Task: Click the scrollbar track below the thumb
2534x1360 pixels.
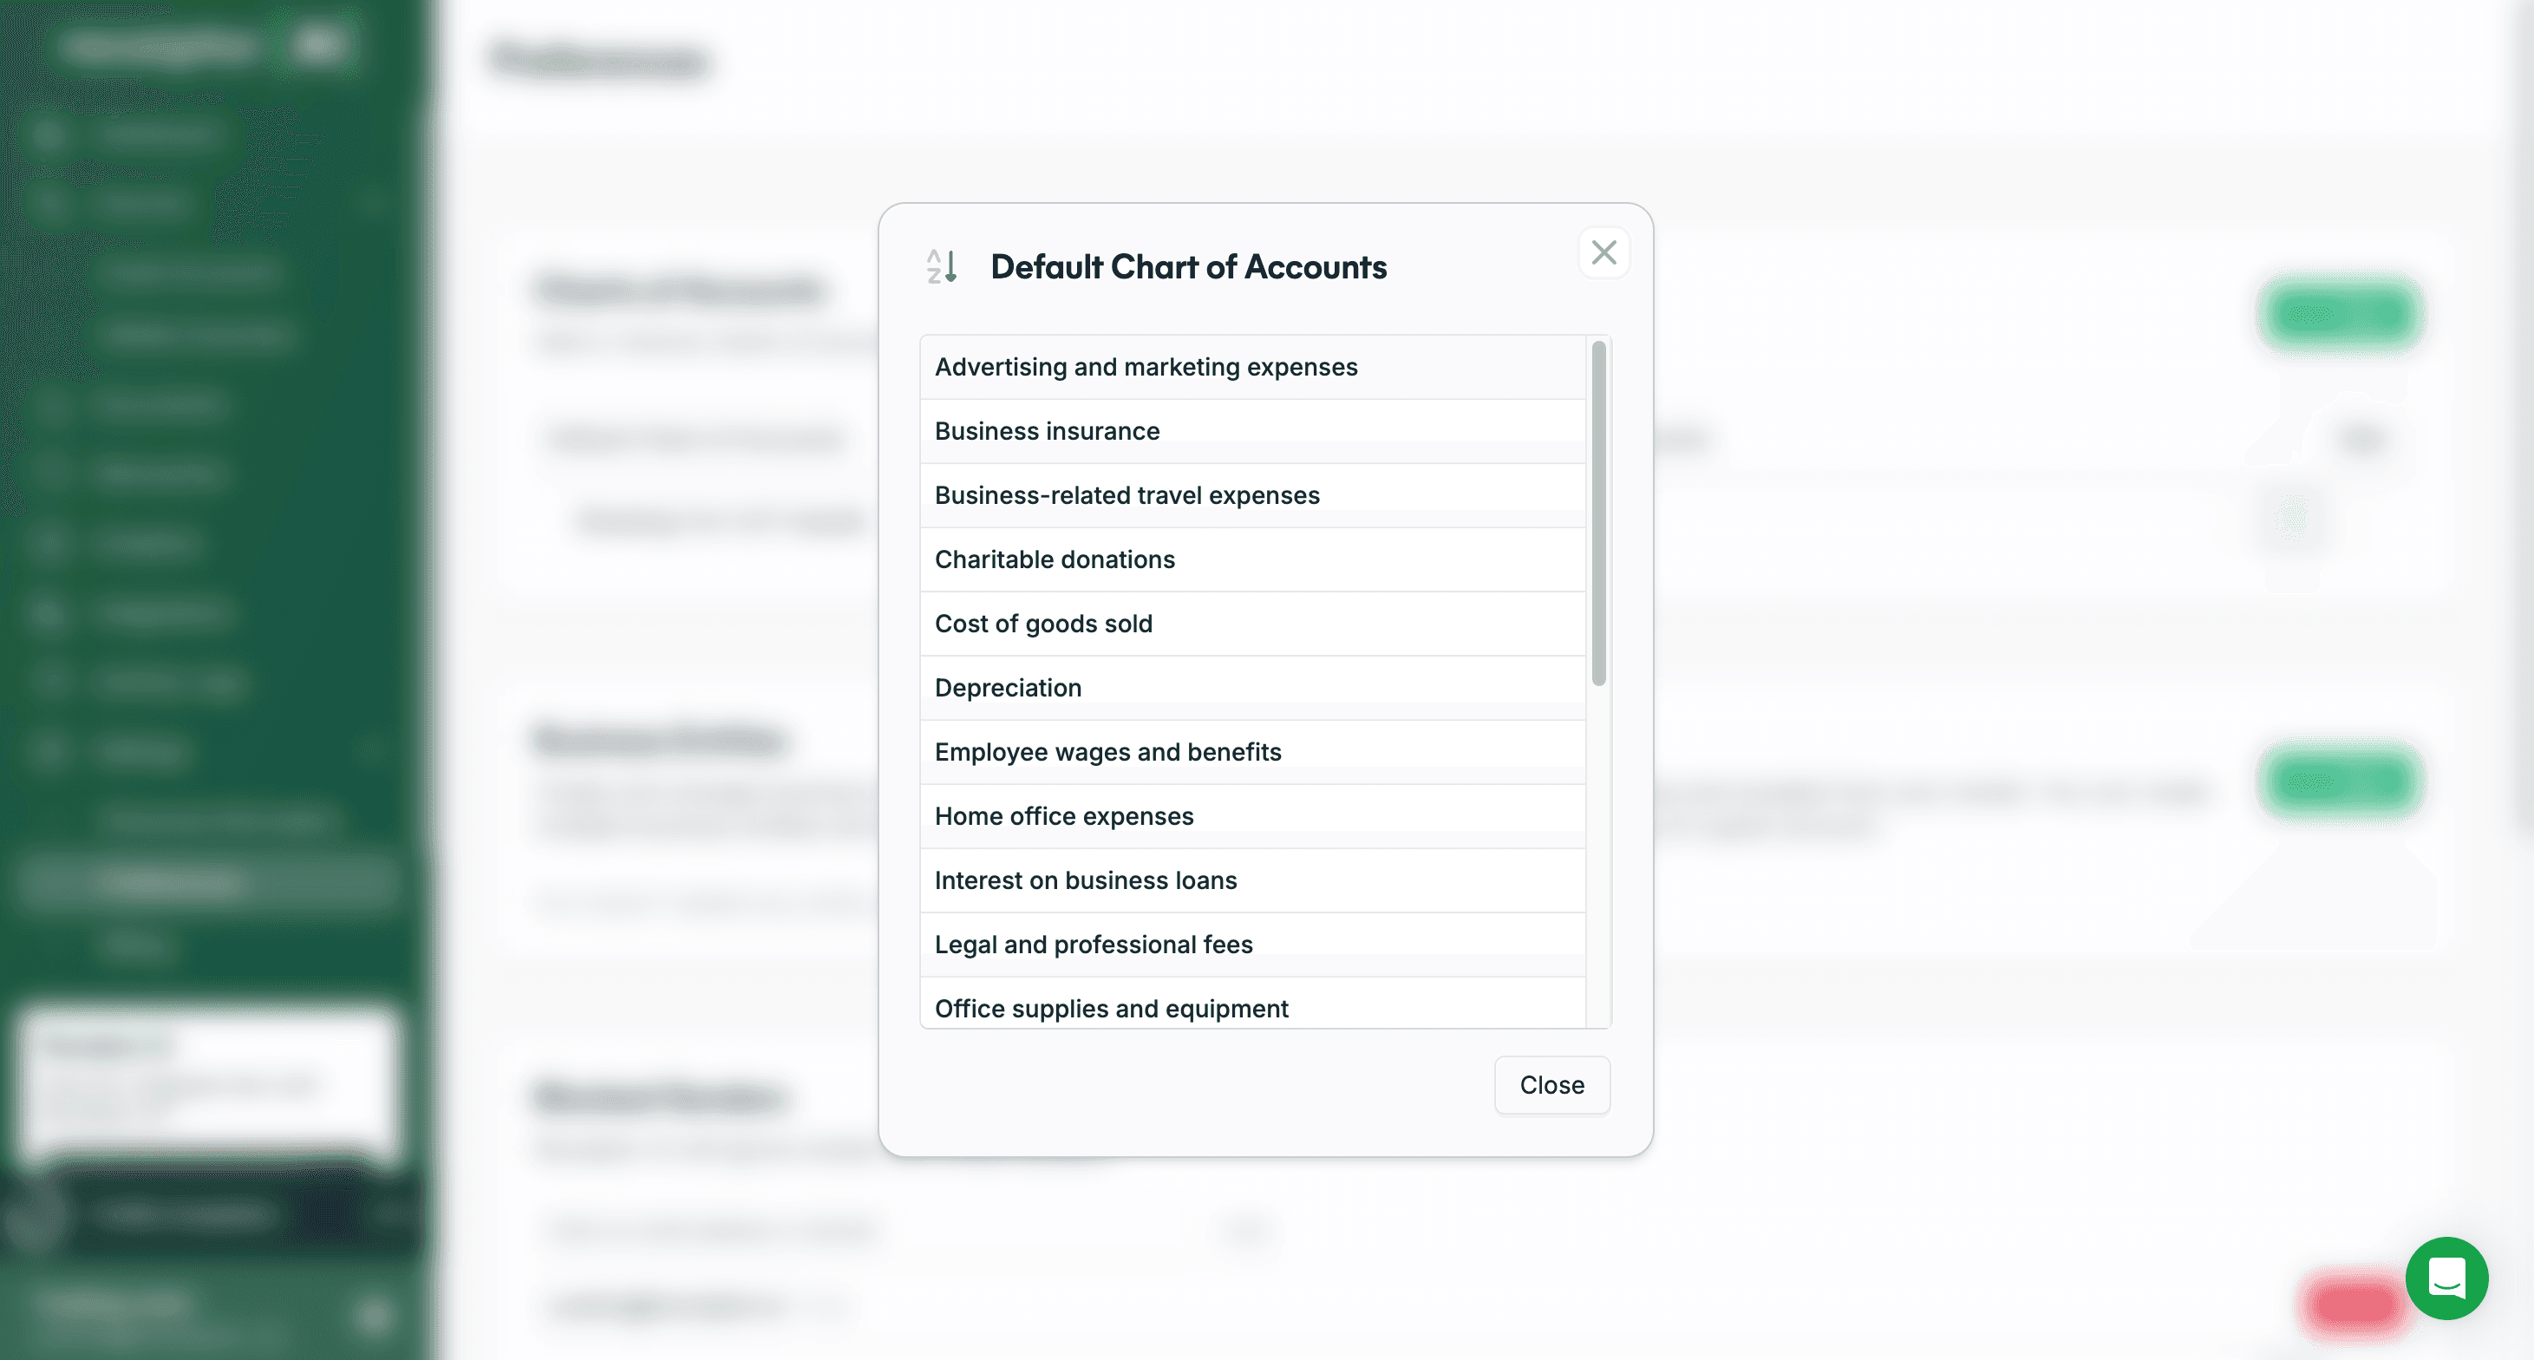Action: 1598,856
